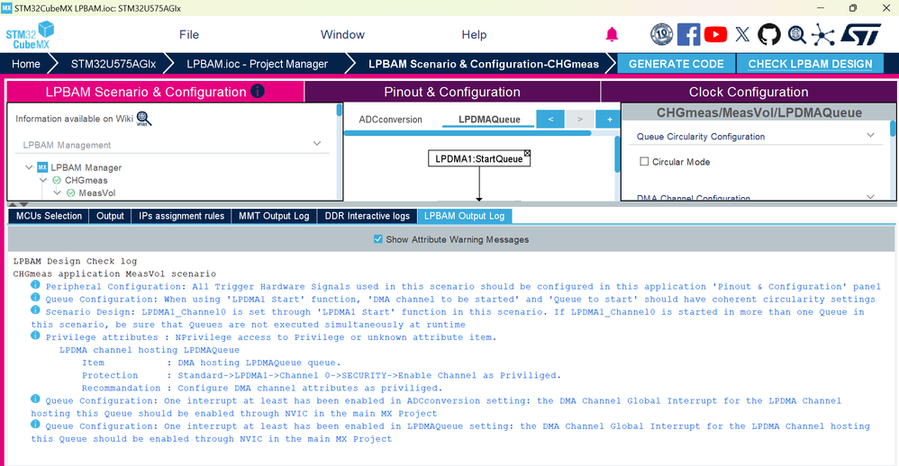Switch to the ADCconversion queue tab
Screen dimensions: 899x466
390,119
